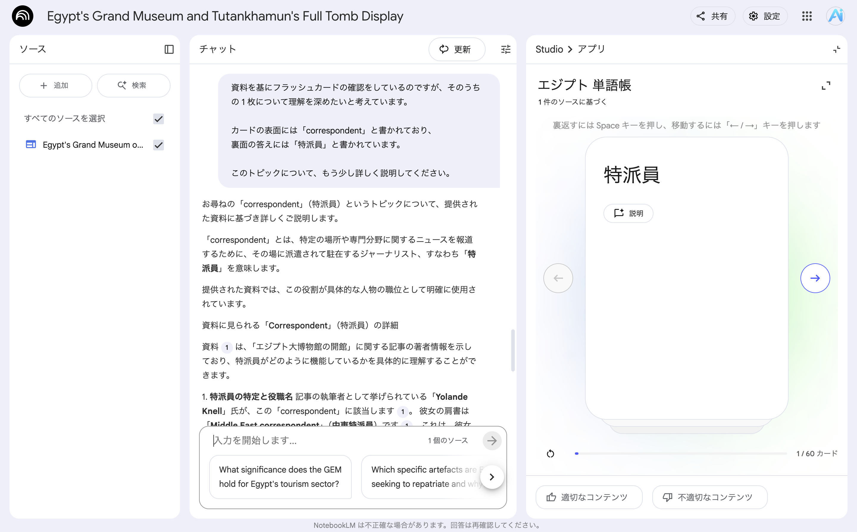Toggle the select all sources checkbox
Image resolution: width=857 pixels, height=532 pixels.
pos(159,119)
